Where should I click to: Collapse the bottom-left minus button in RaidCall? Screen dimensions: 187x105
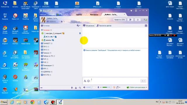pos(41,88)
